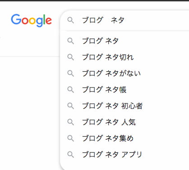This screenshot has height=170, width=189.
Task: Click the Google logo
Action: (32, 21)
